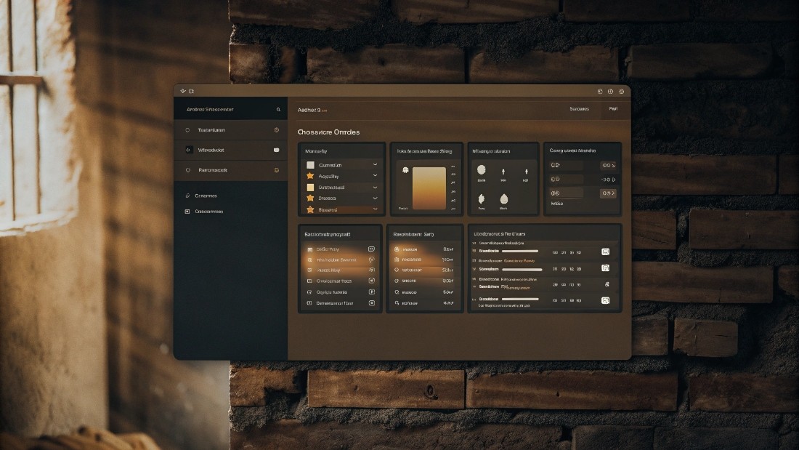
Task: Click the rightmost circular icon in the window's top-right corner
Action: [x=621, y=92]
